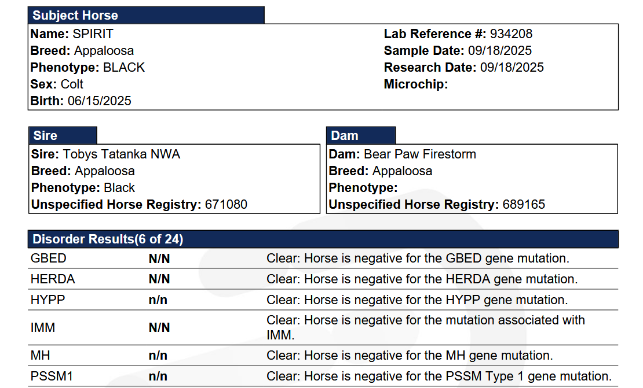Viewport: 643px width, 388px height.
Task: Click the horse name SPIRIT
Action: (93, 34)
